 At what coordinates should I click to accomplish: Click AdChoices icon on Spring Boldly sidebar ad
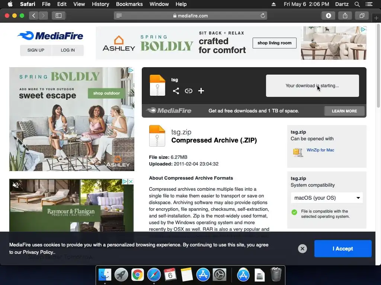click(131, 70)
